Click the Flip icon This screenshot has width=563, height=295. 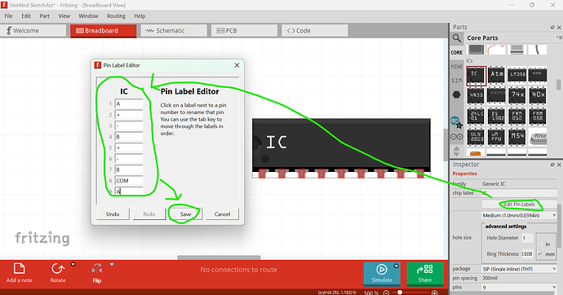97,269
